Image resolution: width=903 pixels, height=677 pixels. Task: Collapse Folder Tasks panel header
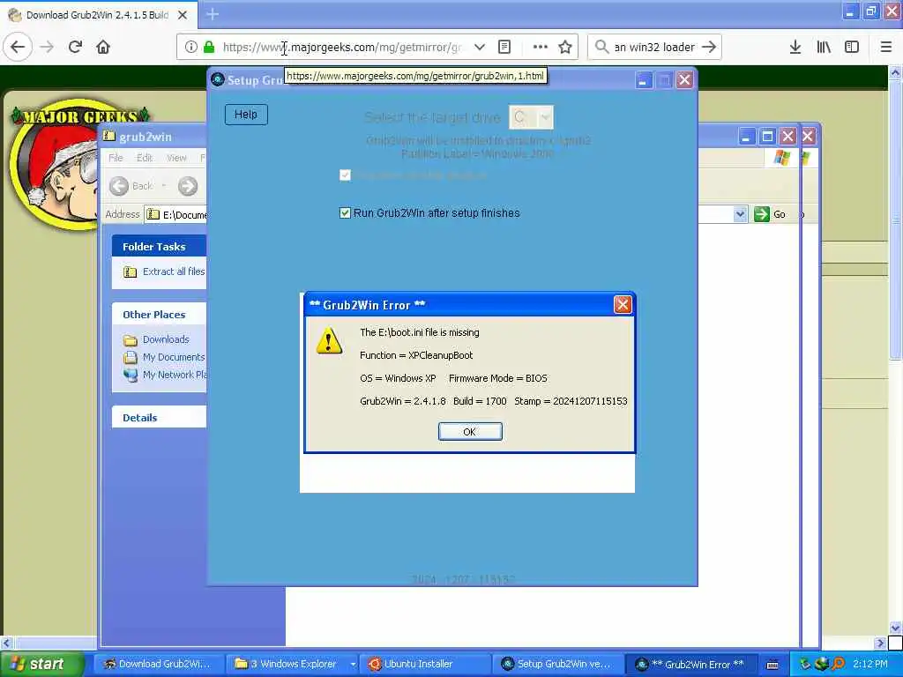159,247
